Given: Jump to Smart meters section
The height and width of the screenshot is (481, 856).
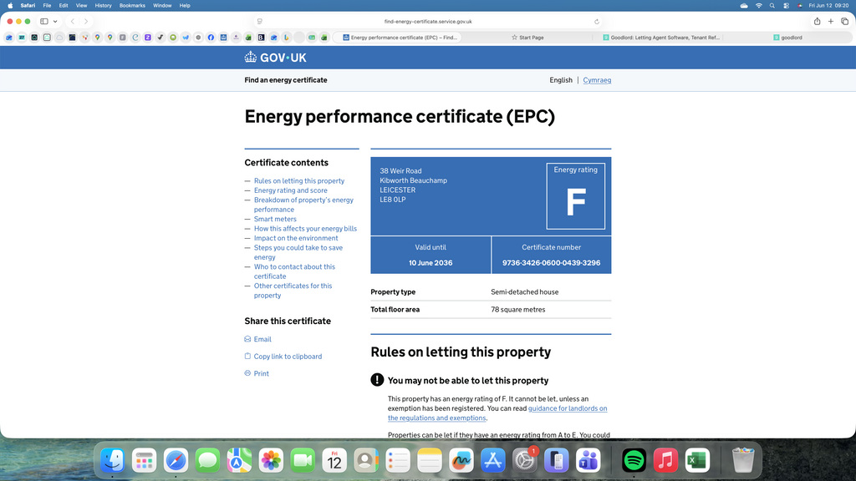Looking at the screenshot, I should pyautogui.click(x=275, y=220).
